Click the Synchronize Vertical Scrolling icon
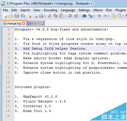 point(113,16)
